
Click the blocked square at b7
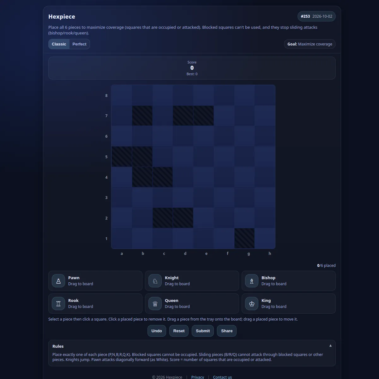[x=142, y=116]
